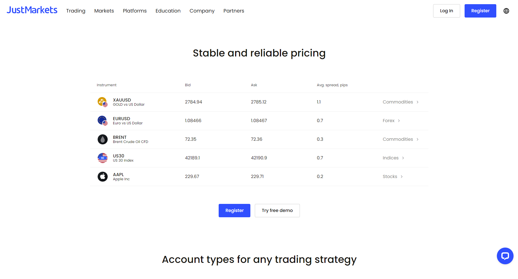Click Register button below the pricing table

235,211
